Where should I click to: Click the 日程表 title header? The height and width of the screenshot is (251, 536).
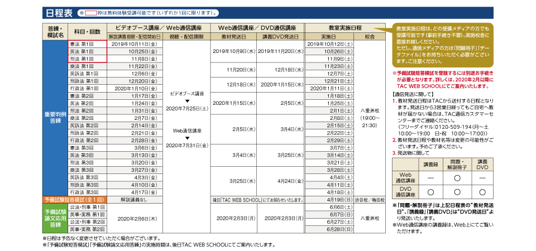tap(58, 12)
